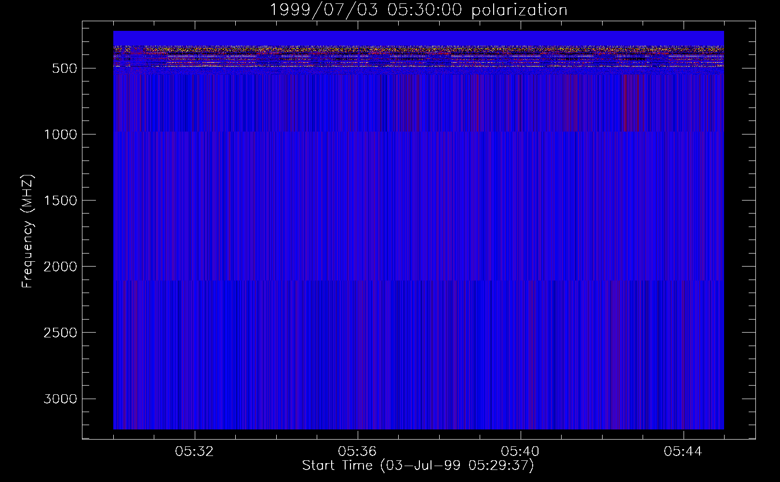This screenshot has width=780, height=482.
Task: Click the 05:36 time label
Action: click(357, 452)
